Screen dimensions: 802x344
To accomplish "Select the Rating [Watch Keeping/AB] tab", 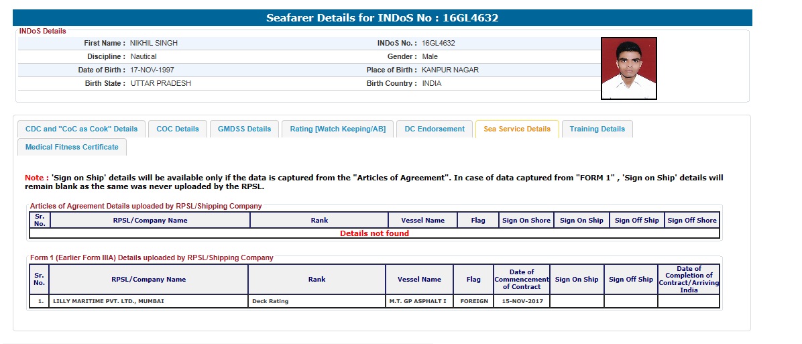I will 337,129.
